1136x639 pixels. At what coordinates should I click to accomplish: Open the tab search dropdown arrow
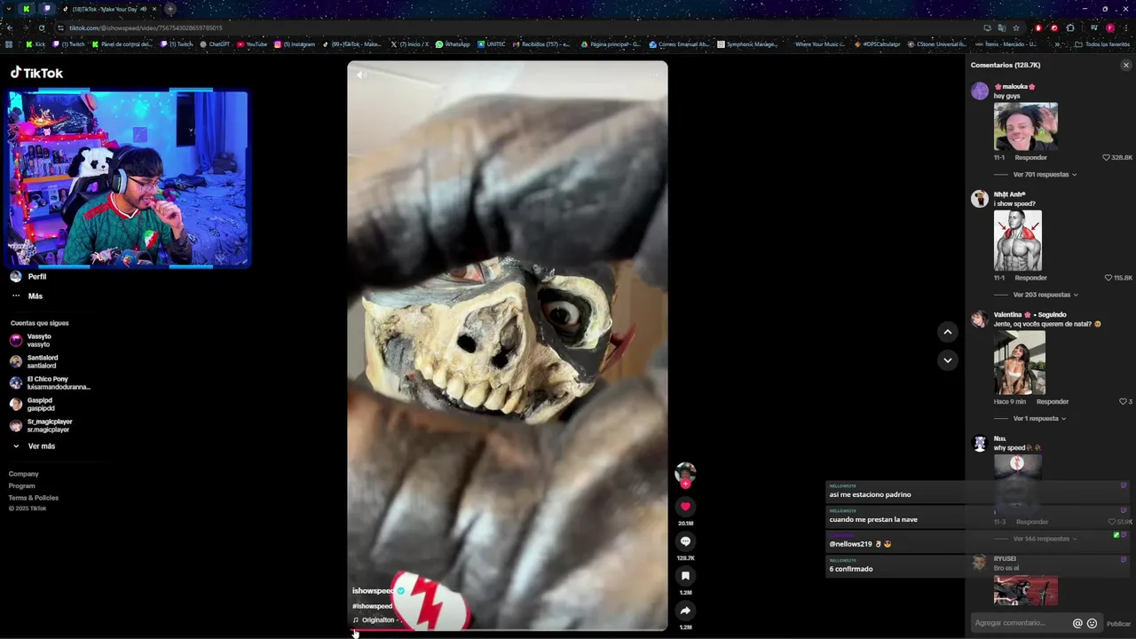9,9
